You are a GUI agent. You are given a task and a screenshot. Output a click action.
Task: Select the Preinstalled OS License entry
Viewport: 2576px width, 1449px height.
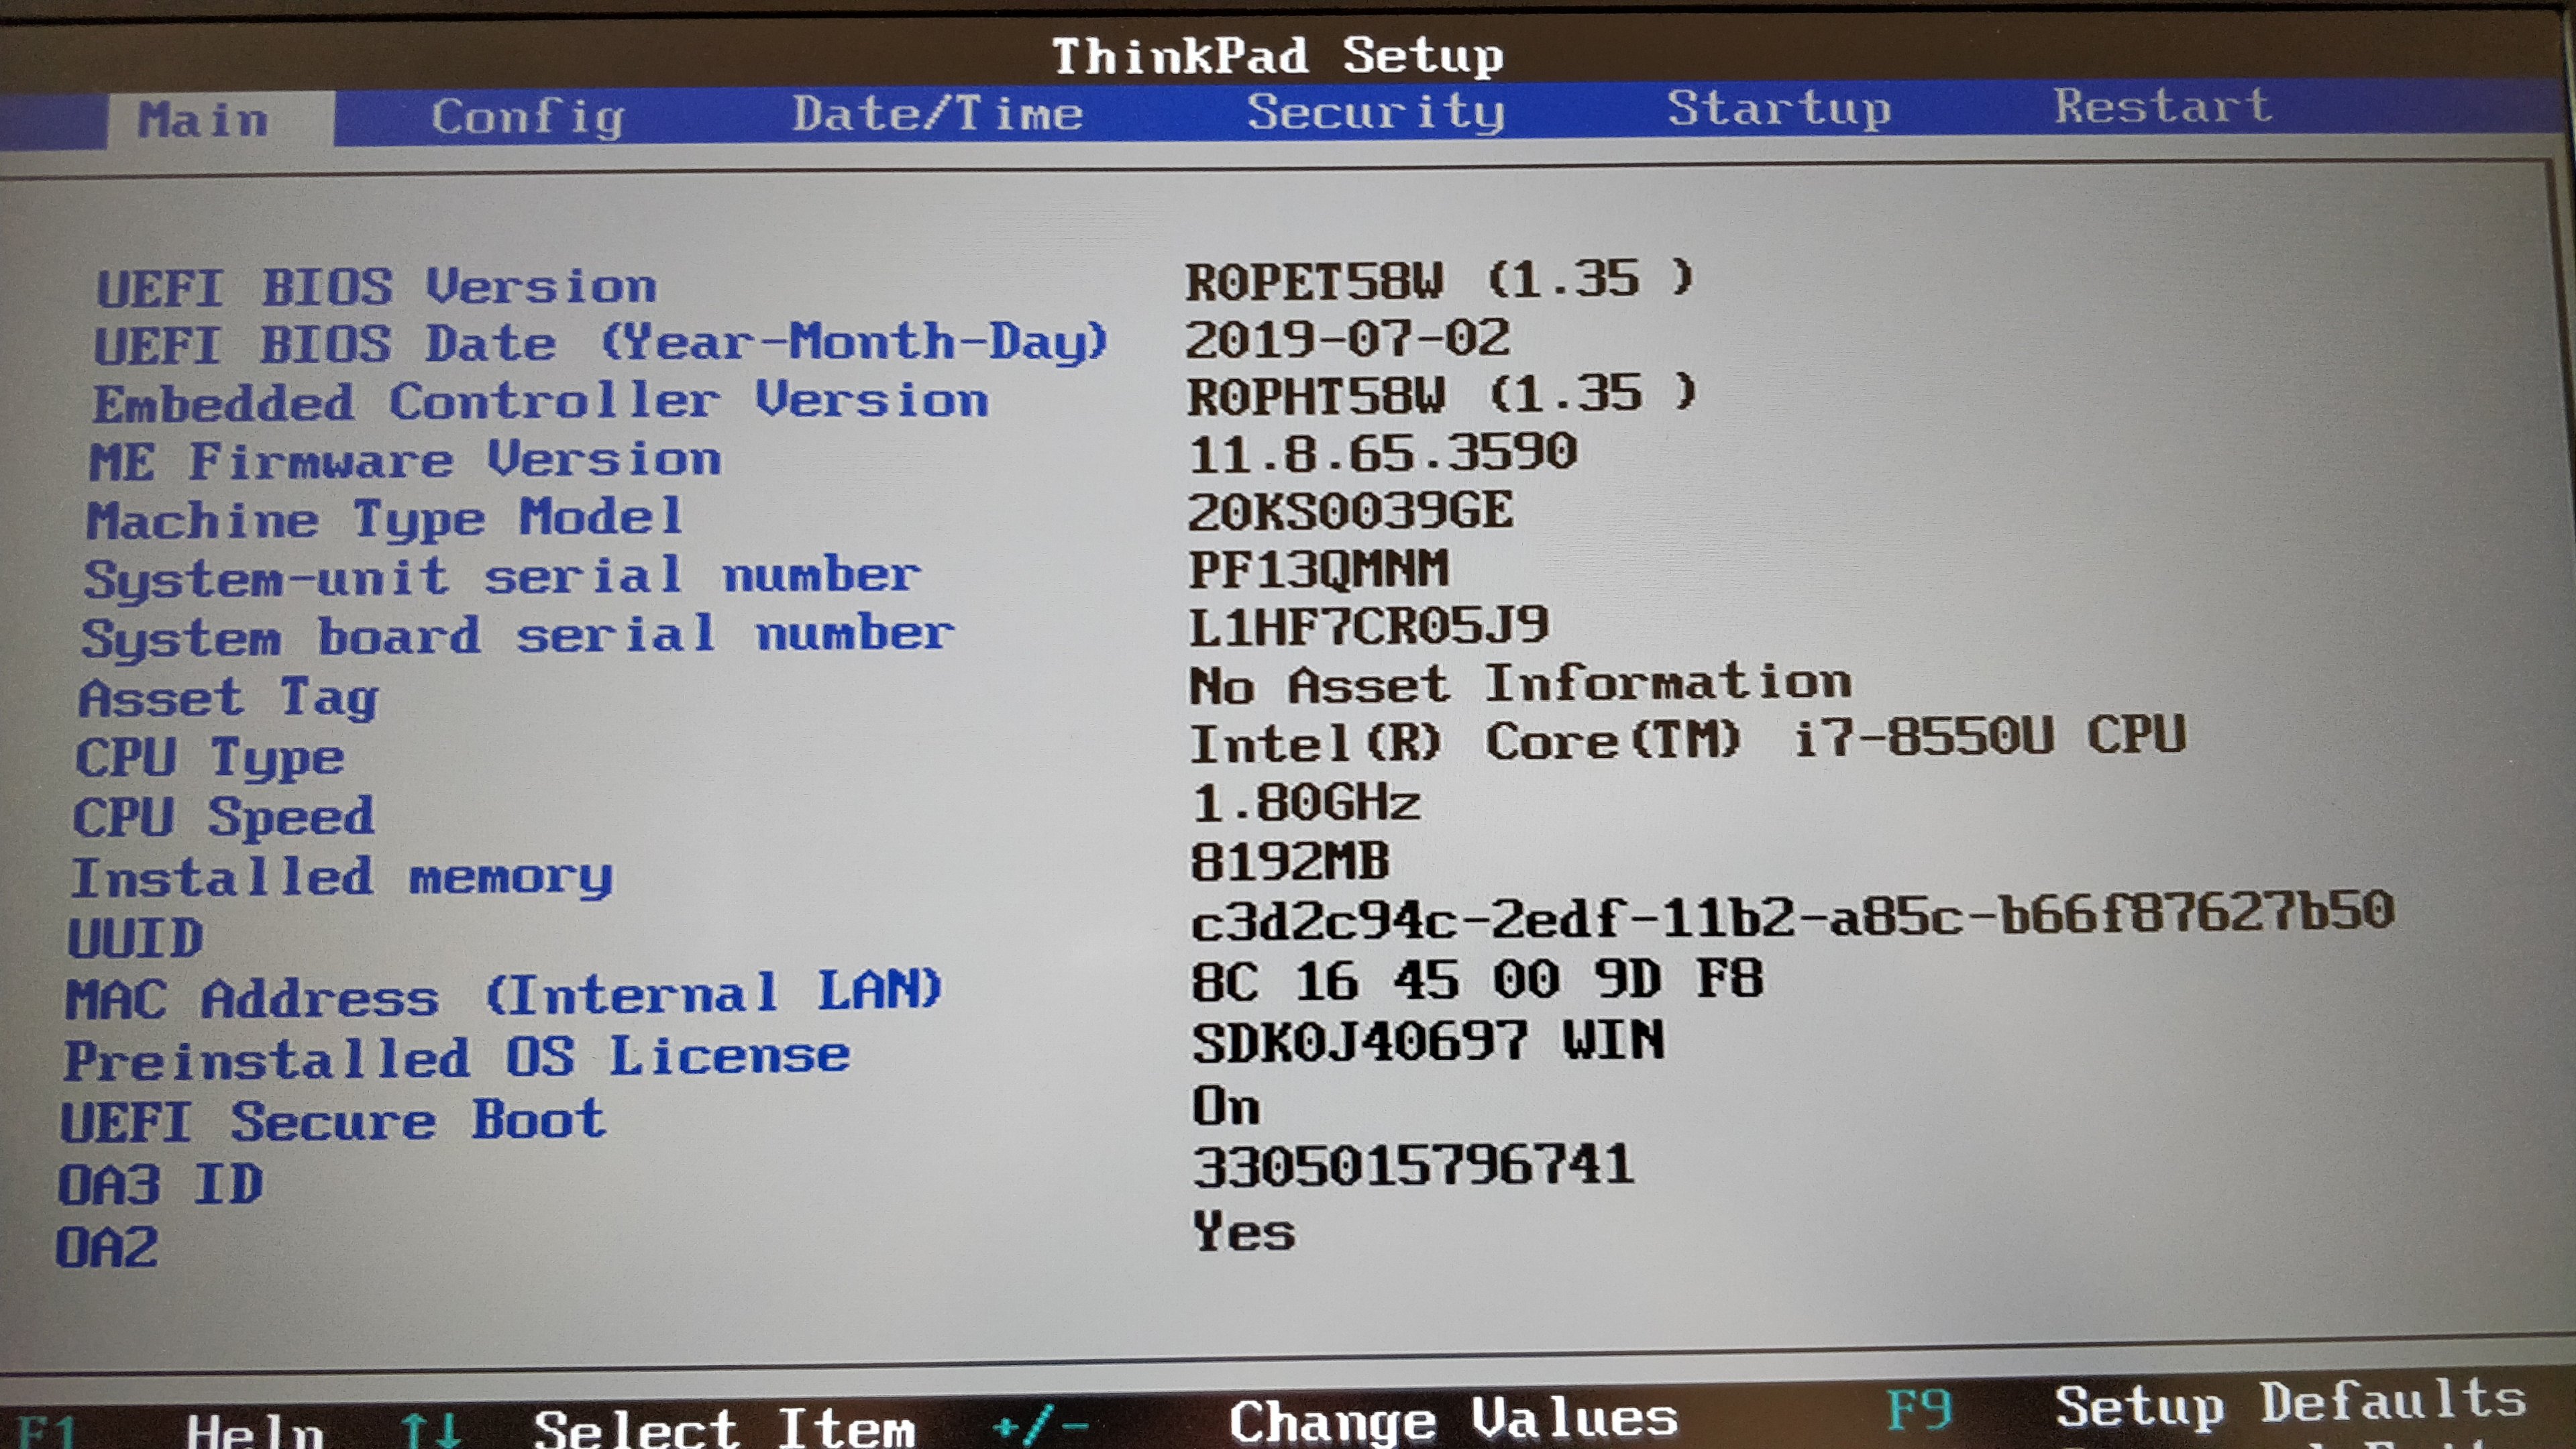point(456,1058)
